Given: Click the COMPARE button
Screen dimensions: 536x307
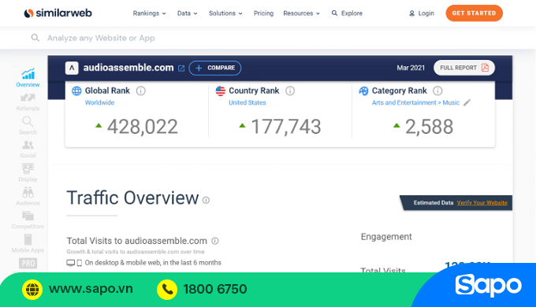Looking at the screenshot, I should (215, 68).
